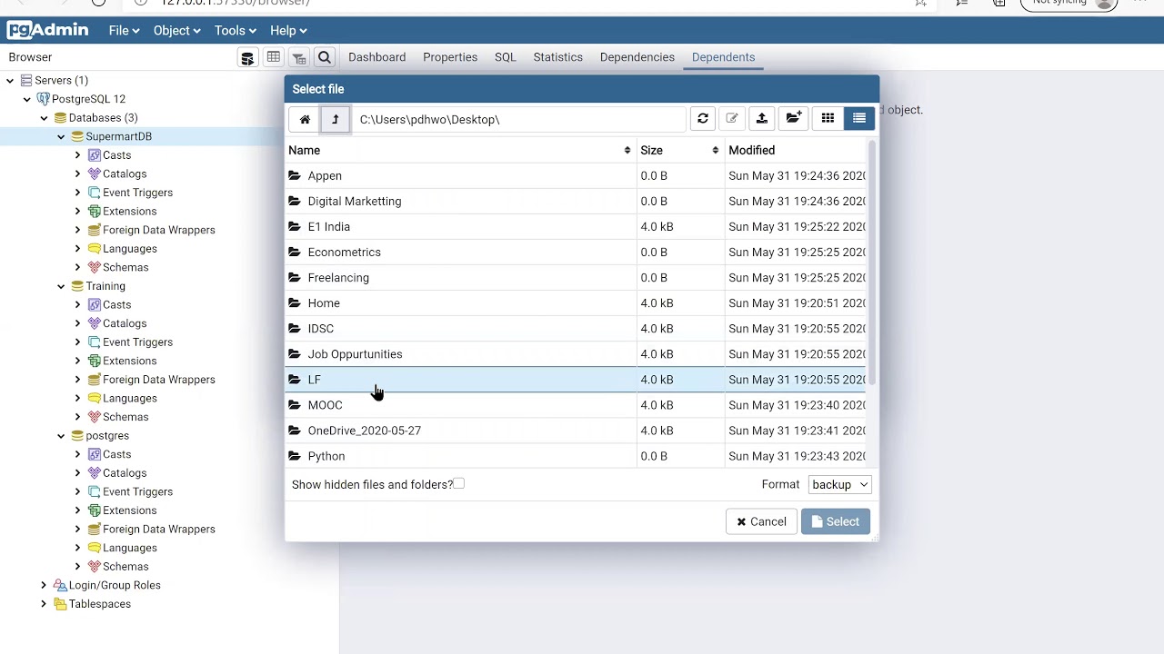Sort files by Modified column
This screenshot has height=654, width=1164.
click(795, 150)
